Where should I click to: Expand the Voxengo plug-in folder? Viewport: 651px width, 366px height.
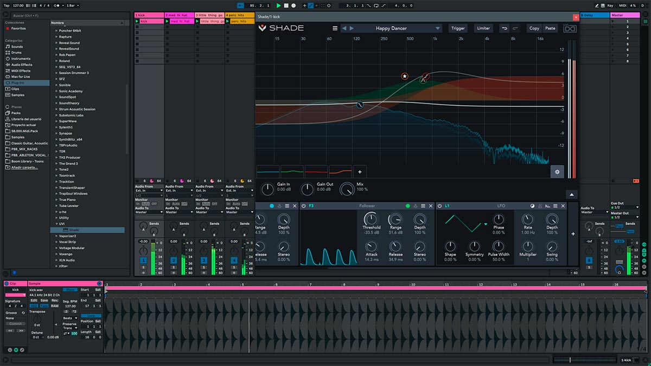pyautogui.click(x=56, y=254)
